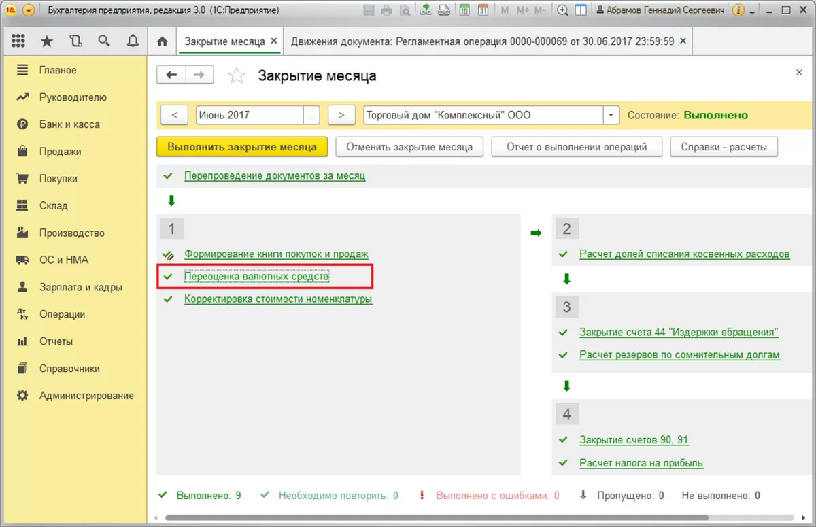
Task: Click the M- memory button
Action: tap(541, 11)
